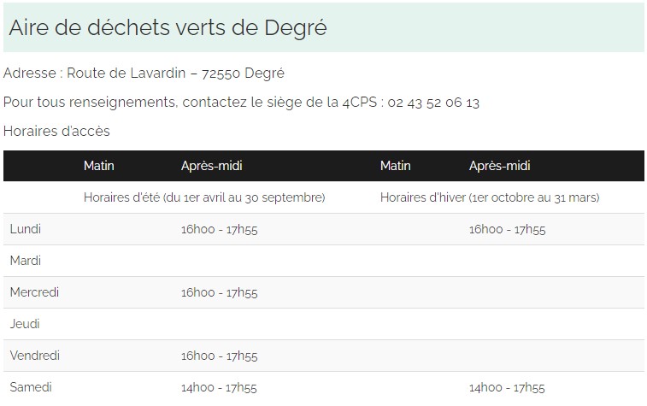Click the "Samedi" row label
The height and width of the screenshot is (406, 647).
click(x=31, y=387)
